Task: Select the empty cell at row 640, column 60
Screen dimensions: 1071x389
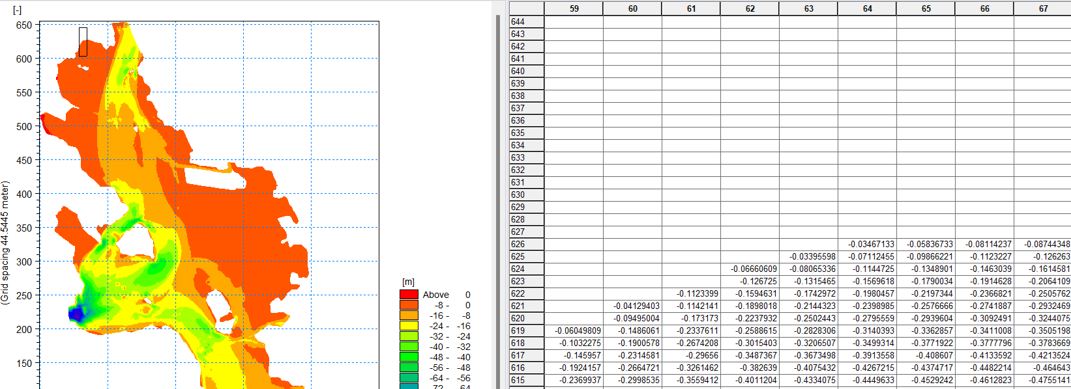Action: 632,71
